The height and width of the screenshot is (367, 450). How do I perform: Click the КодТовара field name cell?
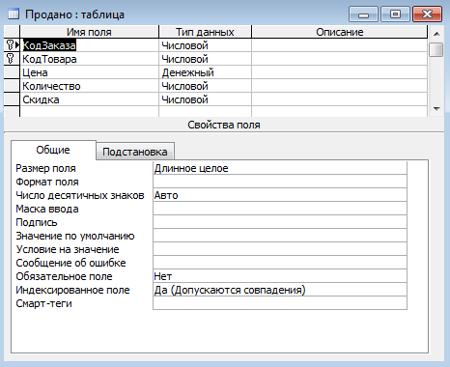(90, 59)
